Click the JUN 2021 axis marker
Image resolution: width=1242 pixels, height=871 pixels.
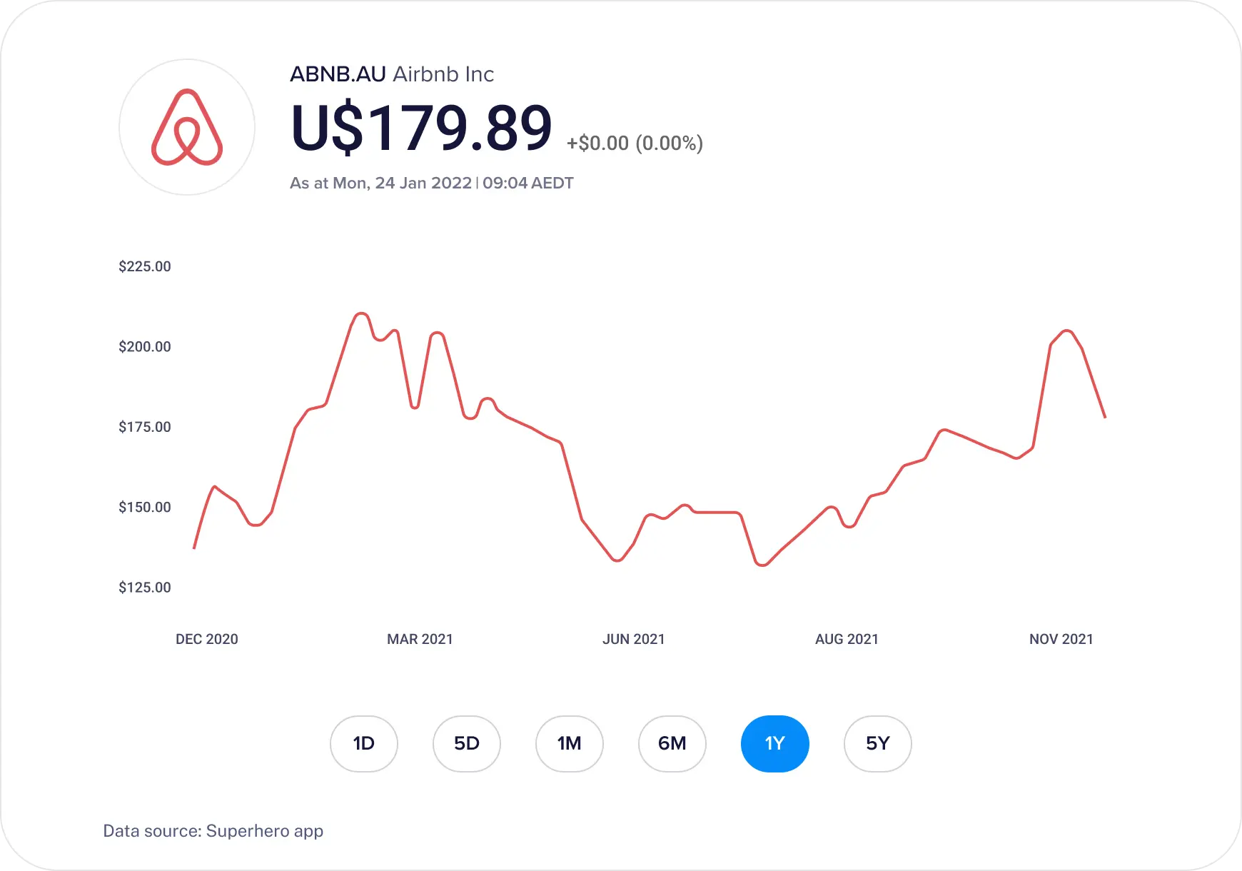point(633,639)
